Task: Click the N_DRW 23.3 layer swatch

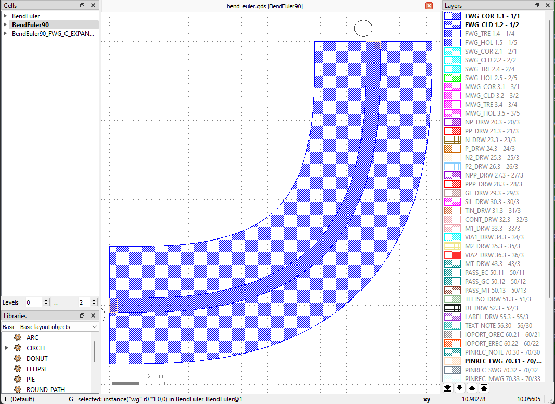Action: click(x=453, y=140)
